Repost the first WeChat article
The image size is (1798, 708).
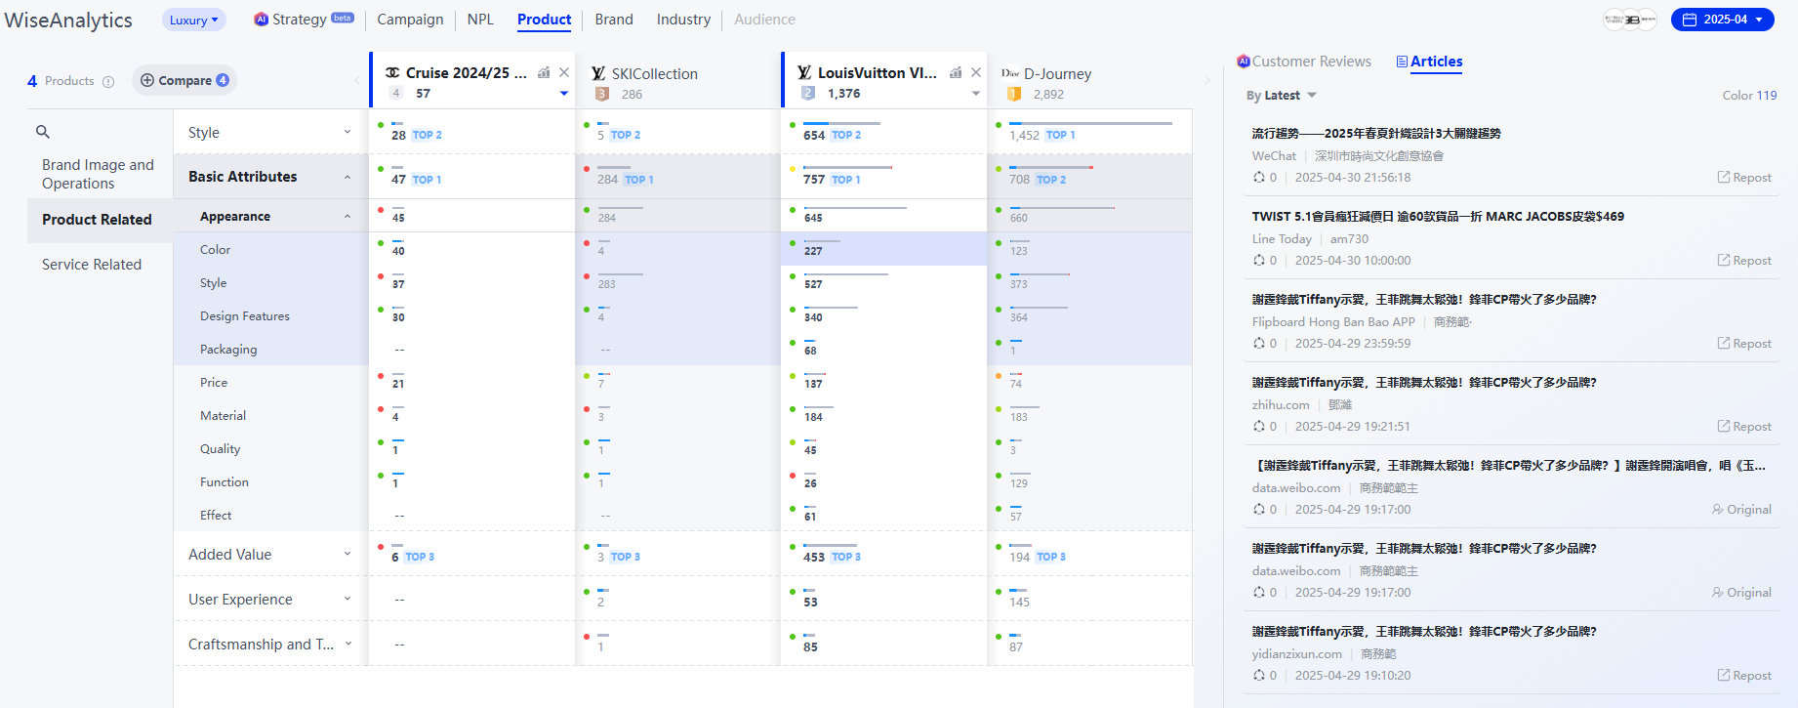[1744, 178]
